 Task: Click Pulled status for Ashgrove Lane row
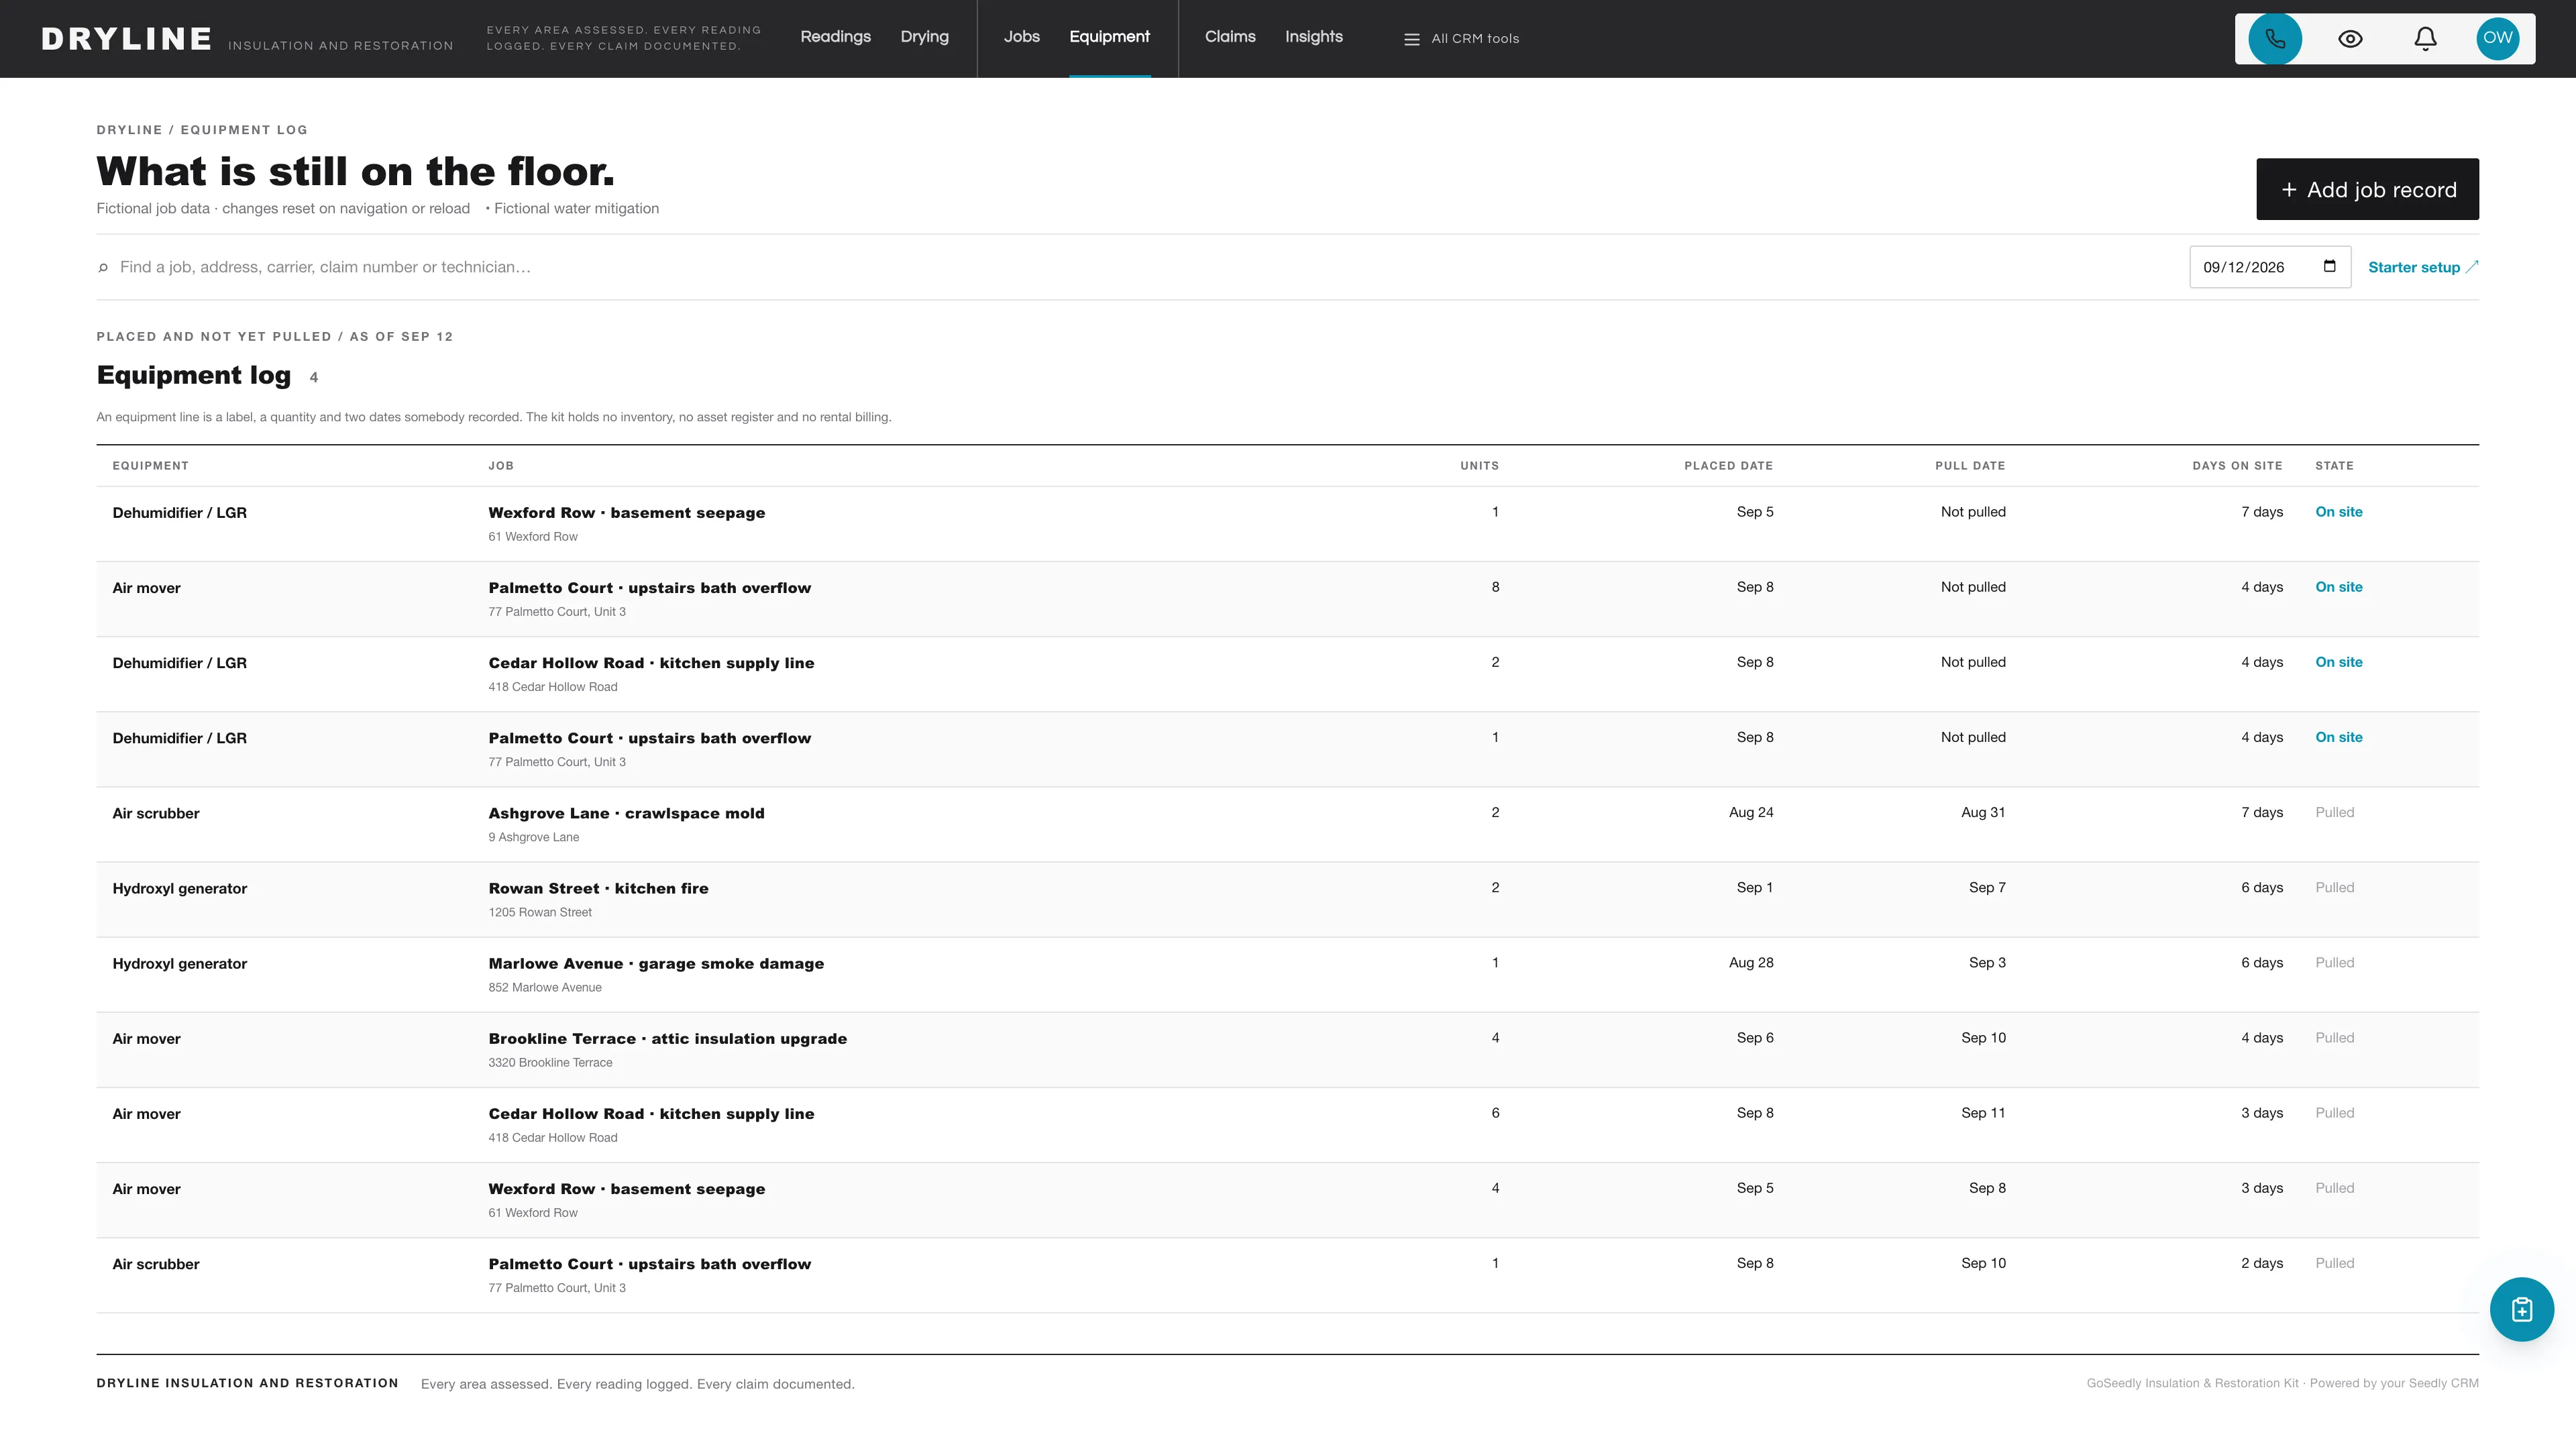(x=2334, y=812)
